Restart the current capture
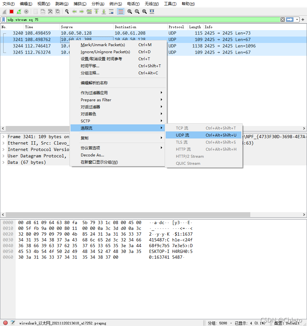This screenshot has width=307, height=326. click(19, 12)
